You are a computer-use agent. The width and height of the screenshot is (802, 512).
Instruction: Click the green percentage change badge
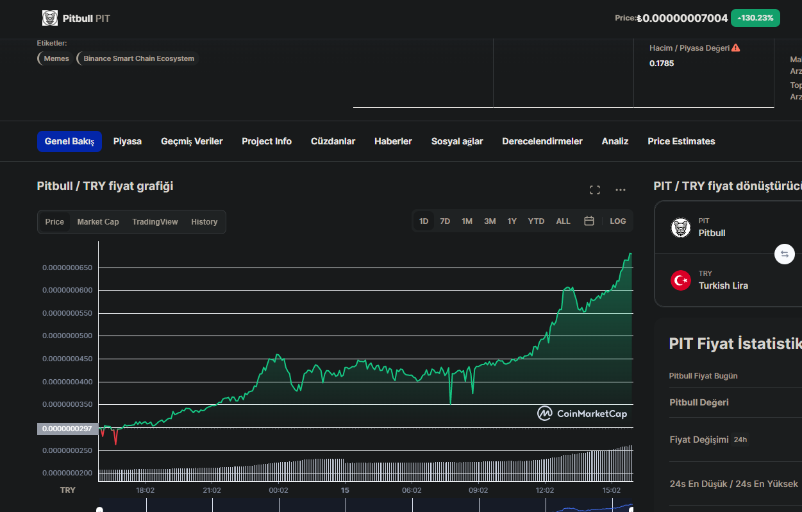coord(755,18)
